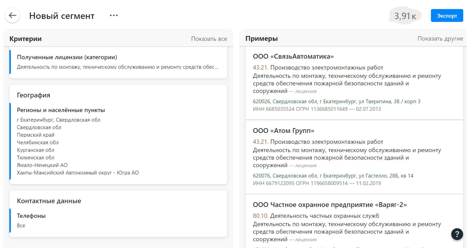
Task: Select the Челябинская обл region line
Action: pos(38,143)
